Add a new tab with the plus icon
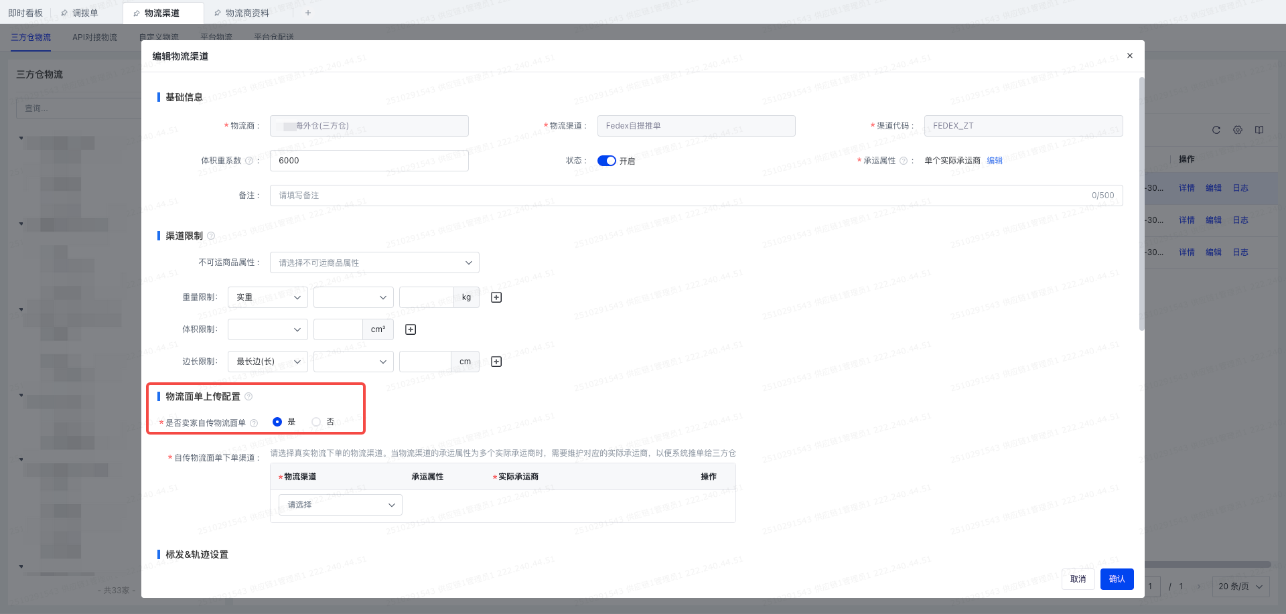Viewport: 1286px width, 614px height. click(x=308, y=13)
